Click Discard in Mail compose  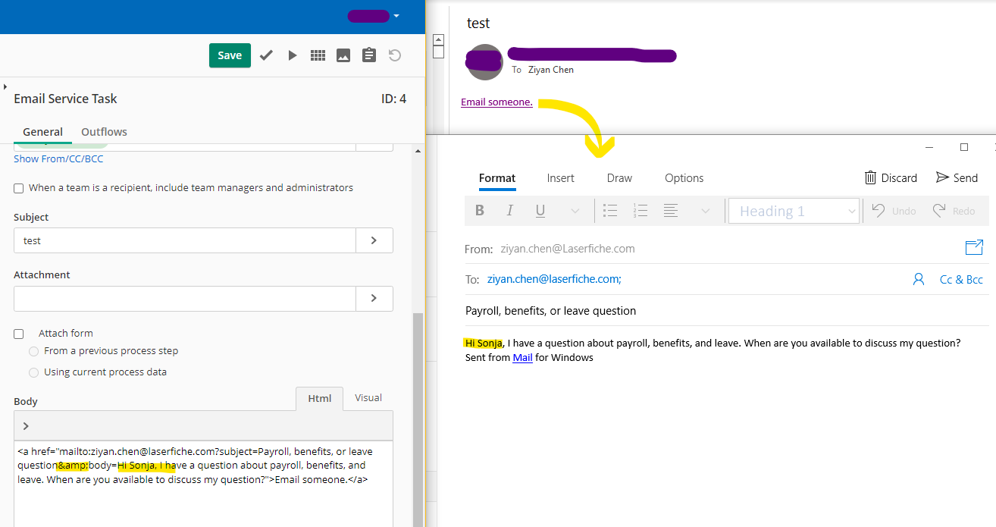pyautogui.click(x=891, y=177)
